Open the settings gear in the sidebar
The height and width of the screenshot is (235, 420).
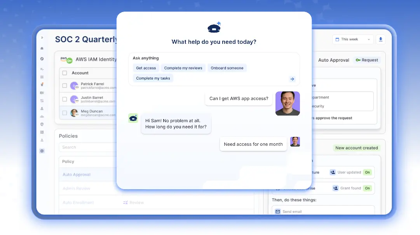tap(42, 151)
